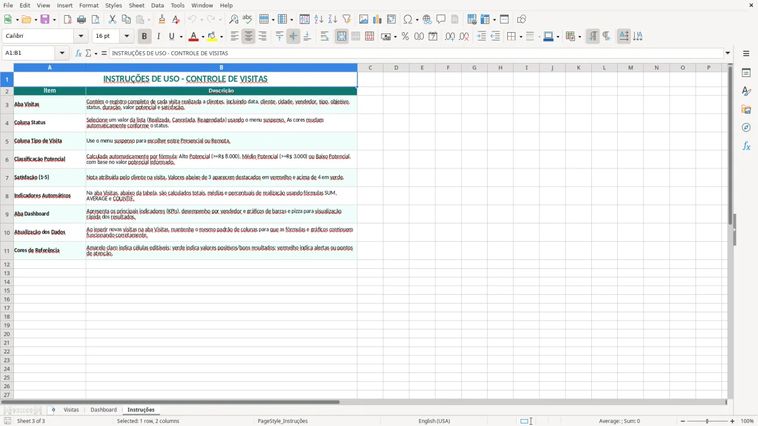Insert comment speech bubble icon
The image size is (758, 426).
pyautogui.click(x=442, y=20)
